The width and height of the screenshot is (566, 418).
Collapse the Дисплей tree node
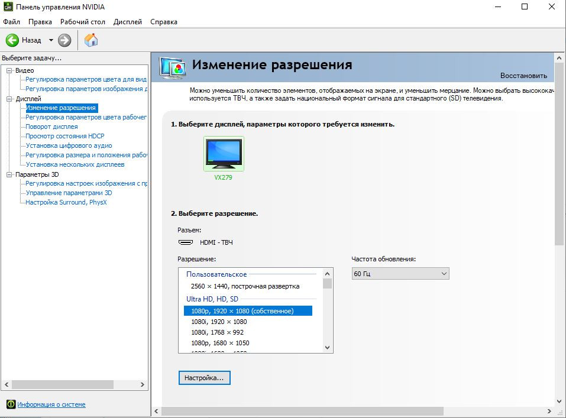[9, 99]
